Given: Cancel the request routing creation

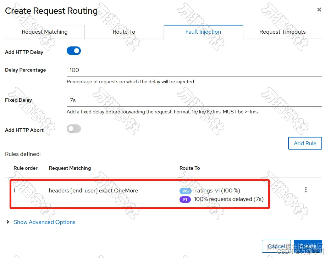Looking at the screenshot, I should tap(276, 246).
